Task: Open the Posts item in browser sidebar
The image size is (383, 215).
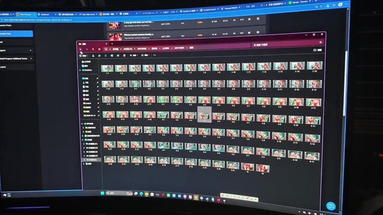Action: tap(16, 25)
